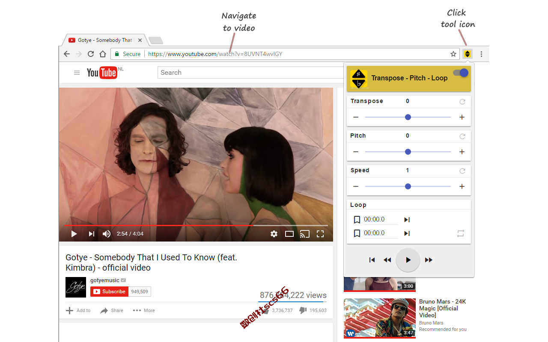
Task: Cast video to a TV
Action: pos(305,234)
